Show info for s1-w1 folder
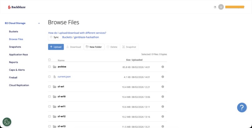Screen dimensions: 252x128 tap(163, 87)
